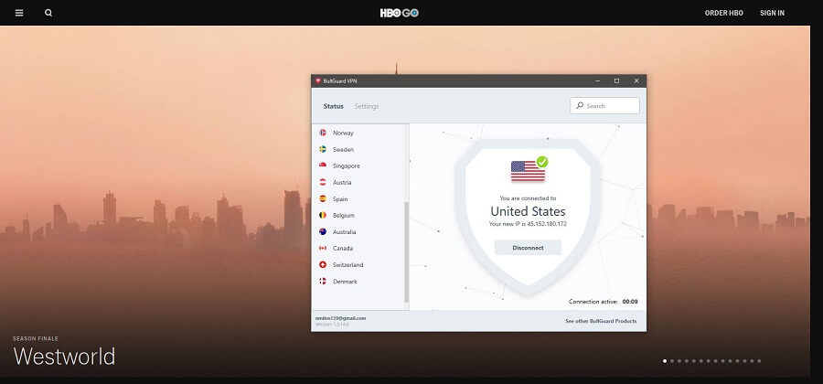
Task: Select the Belgium flag icon
Action: click(323, 215)
